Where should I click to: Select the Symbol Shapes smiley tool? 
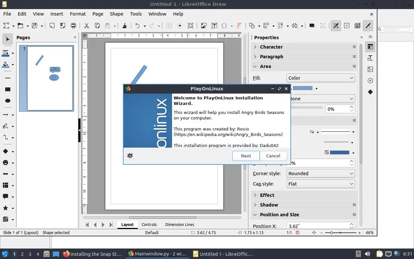[x=6, y=163]
